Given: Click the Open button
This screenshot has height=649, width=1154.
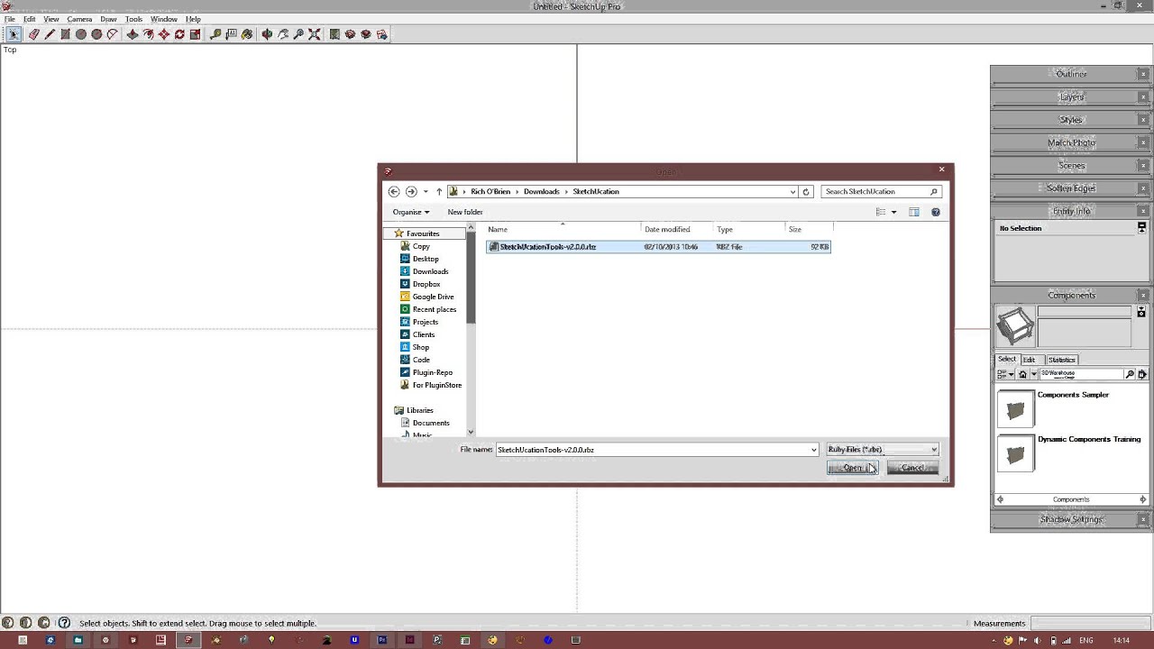Looking at the screenshot, I should pyautogui.click(x=852, y=468).
